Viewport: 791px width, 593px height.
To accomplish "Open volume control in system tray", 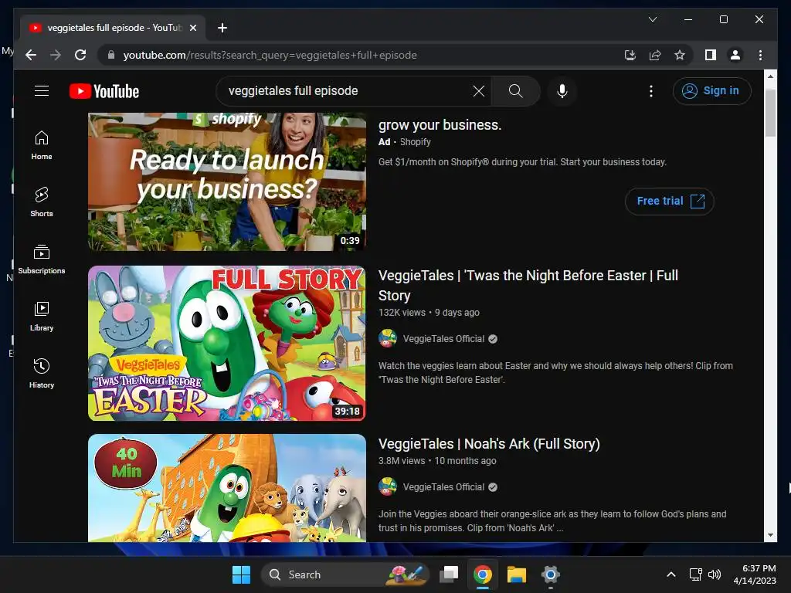I will coord(715,574).
